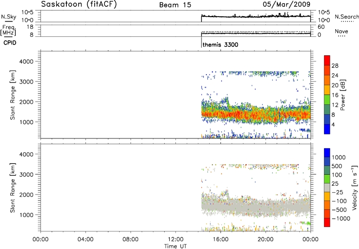The height and width of the screenshot is (249, 359).
Task: Click the 4 tick on the power colorbar
Action: click(x=333, y=124)
